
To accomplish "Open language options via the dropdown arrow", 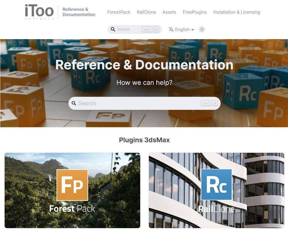I will click(x=192, y=30).
